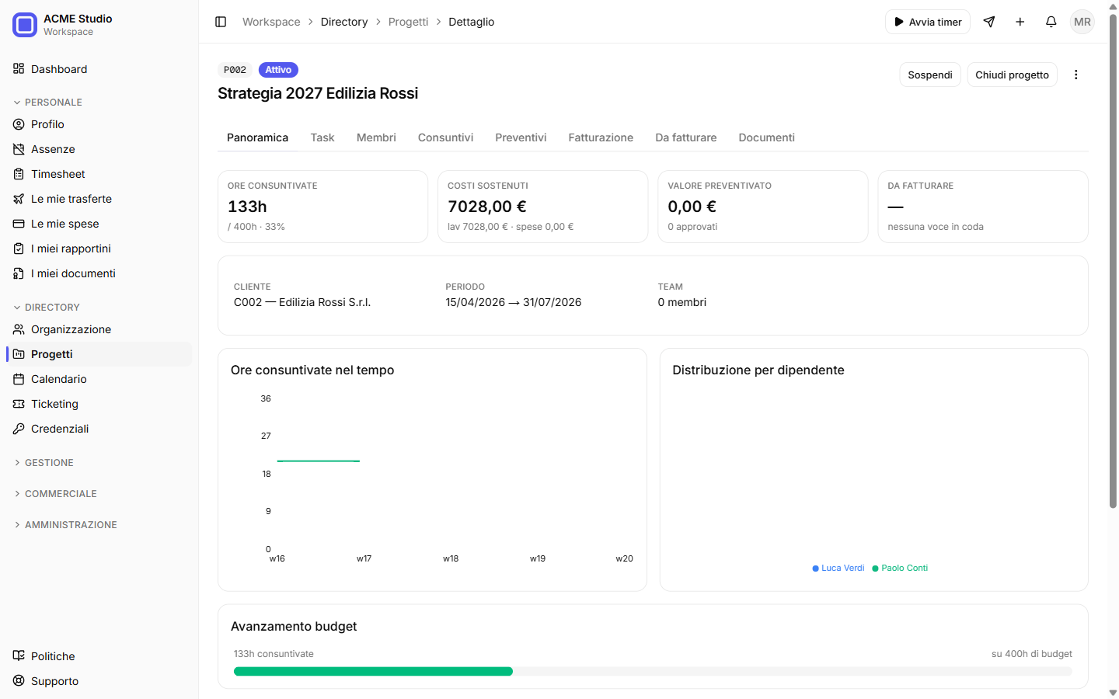Collapse the PERSONALE section
Screen dimensions: 1119x699
coord(48,103)
